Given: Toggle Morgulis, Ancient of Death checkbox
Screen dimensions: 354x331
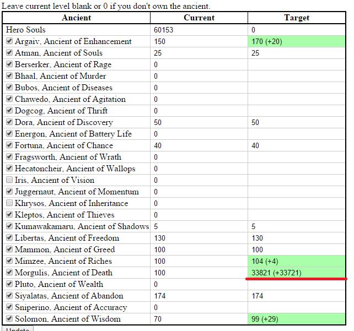Looking at the screenshot, I should tap(9, 272).
